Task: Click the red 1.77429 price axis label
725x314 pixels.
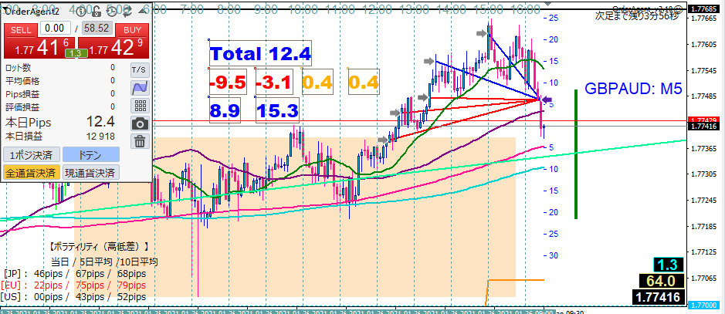Action: (703, 120)
